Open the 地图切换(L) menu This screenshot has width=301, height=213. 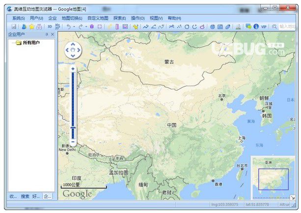point(72,18)
